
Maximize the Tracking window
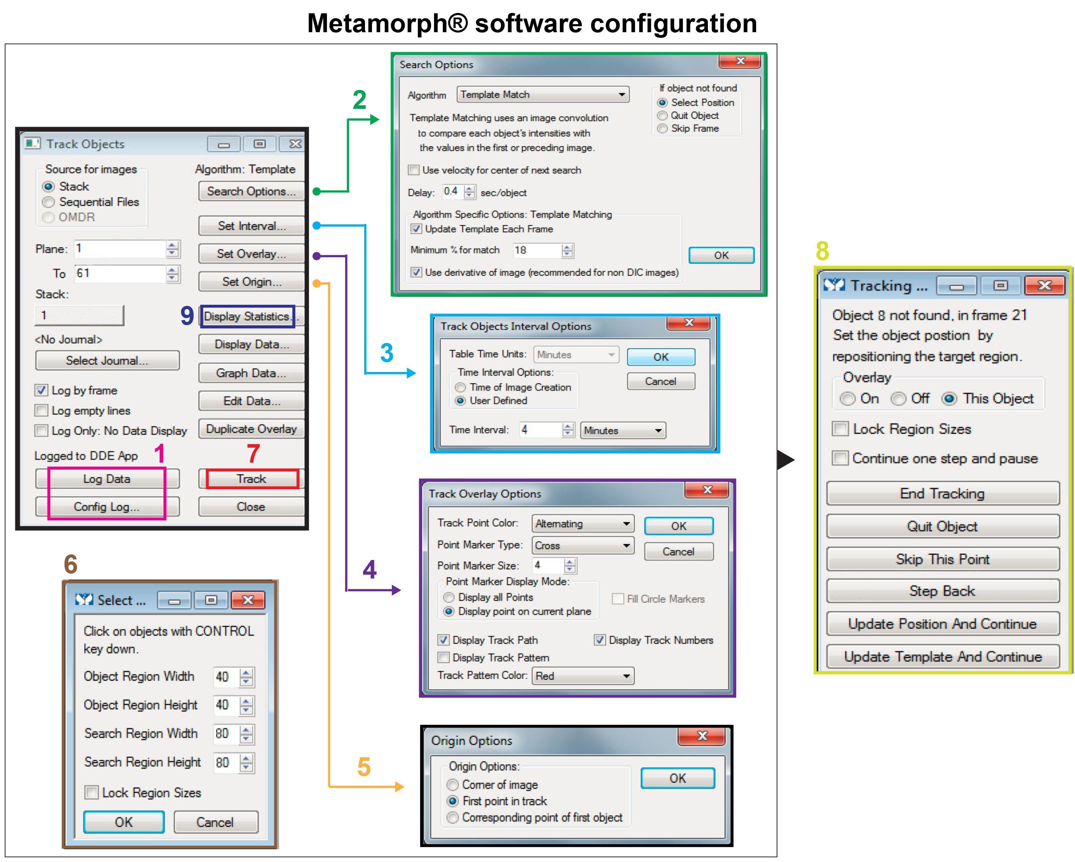tap(1000, 286)
